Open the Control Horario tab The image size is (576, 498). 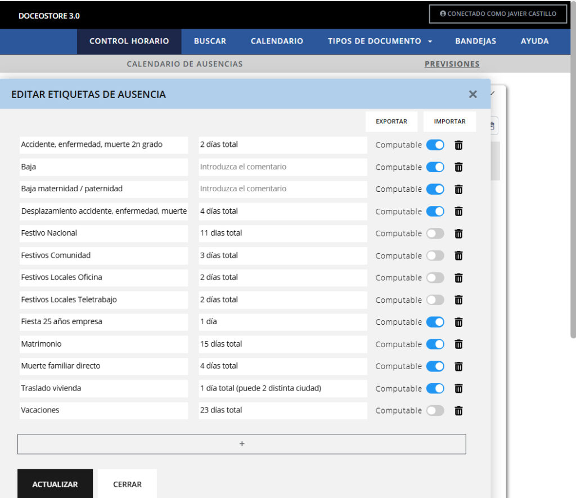[x=129, y=41]
